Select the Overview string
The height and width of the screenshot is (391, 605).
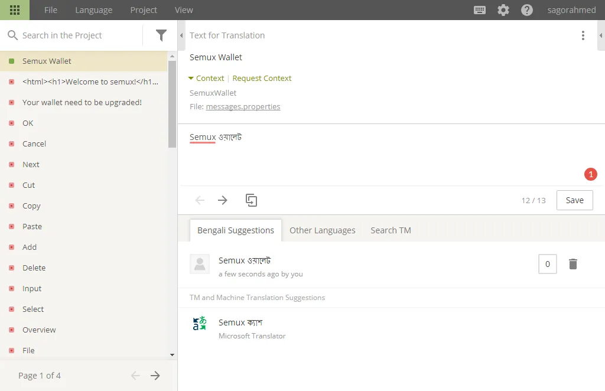pos(84,330)
